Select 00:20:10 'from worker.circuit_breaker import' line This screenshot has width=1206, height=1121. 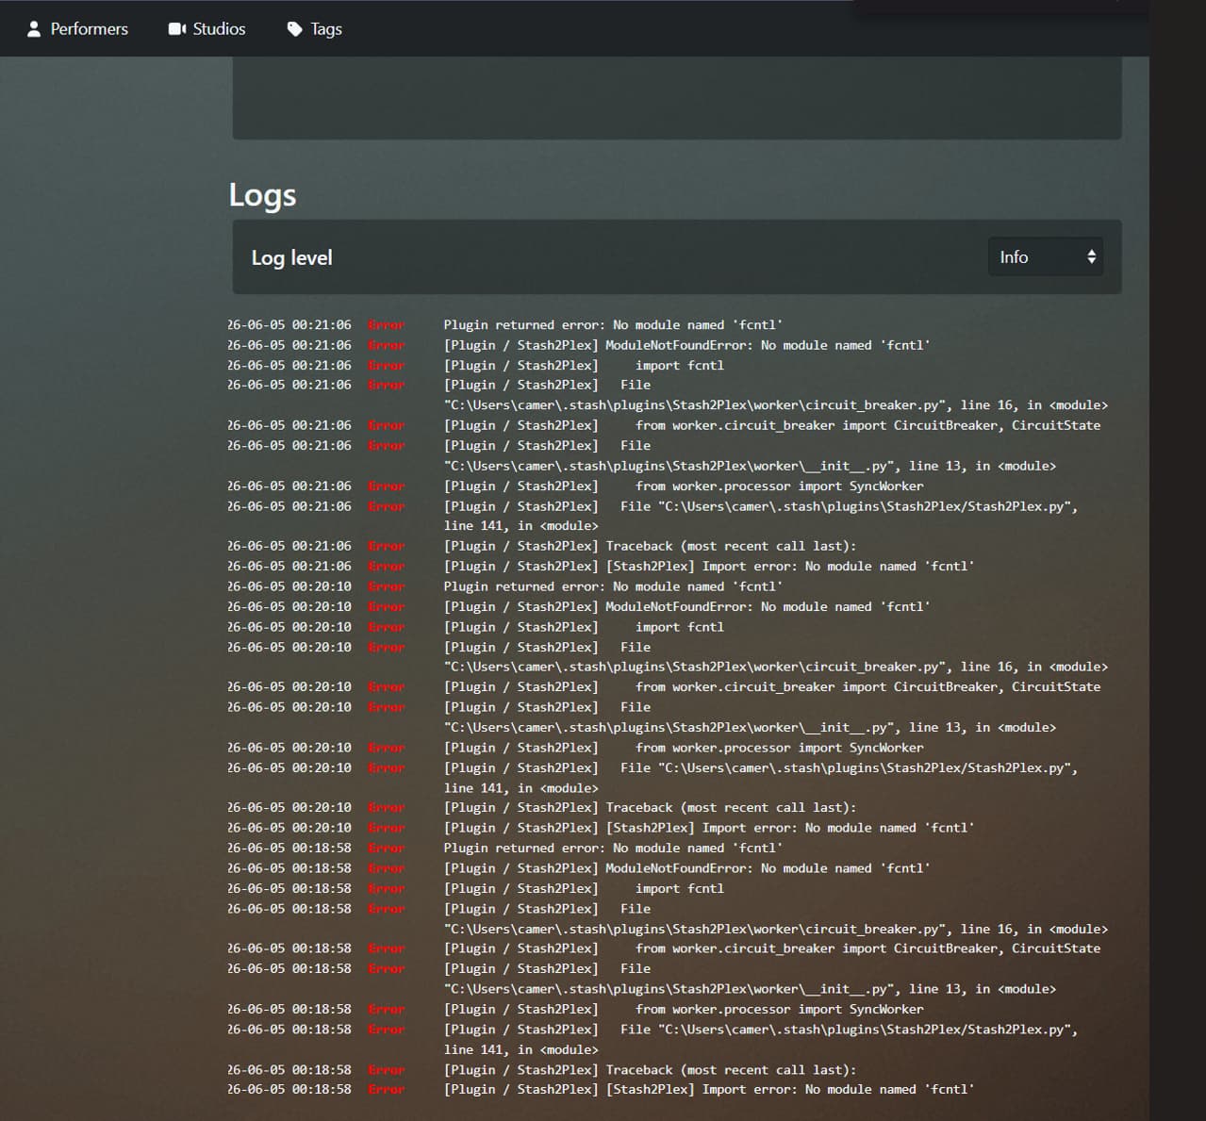click(x=772, y=687)
